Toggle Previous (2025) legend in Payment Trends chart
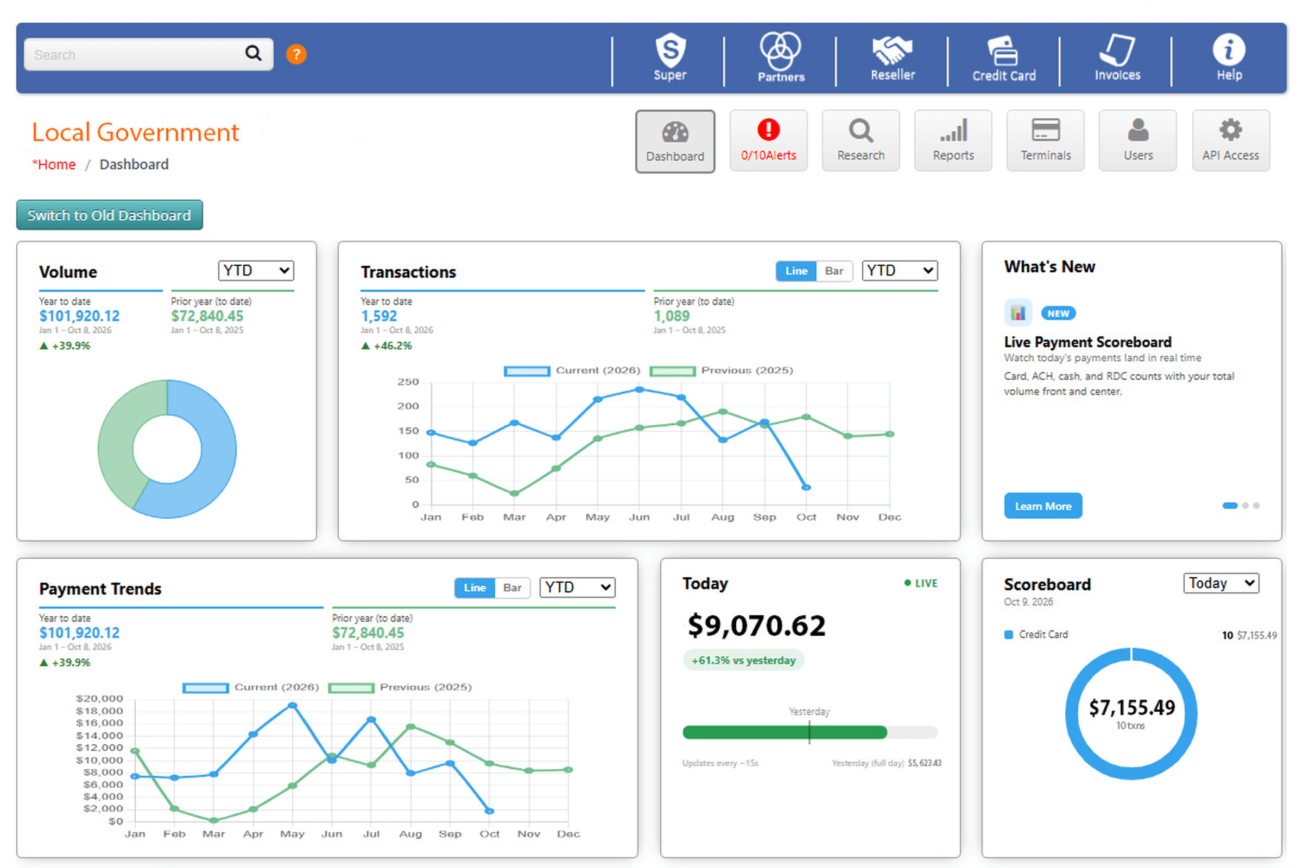The width and height of the screenshot is (1303, 868). 401,687
